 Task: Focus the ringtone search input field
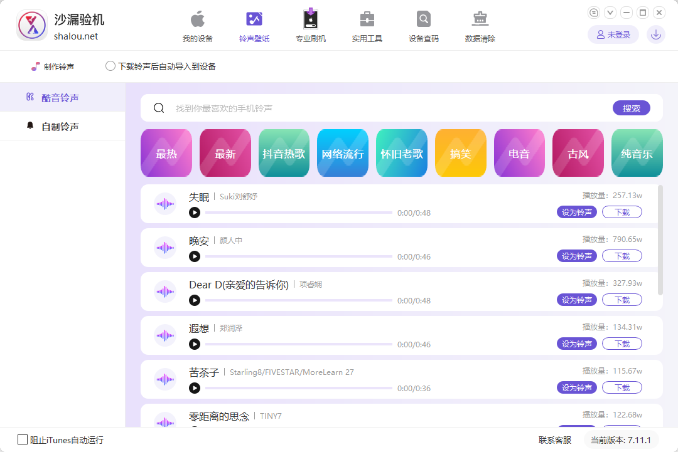[x=389, y=108]
